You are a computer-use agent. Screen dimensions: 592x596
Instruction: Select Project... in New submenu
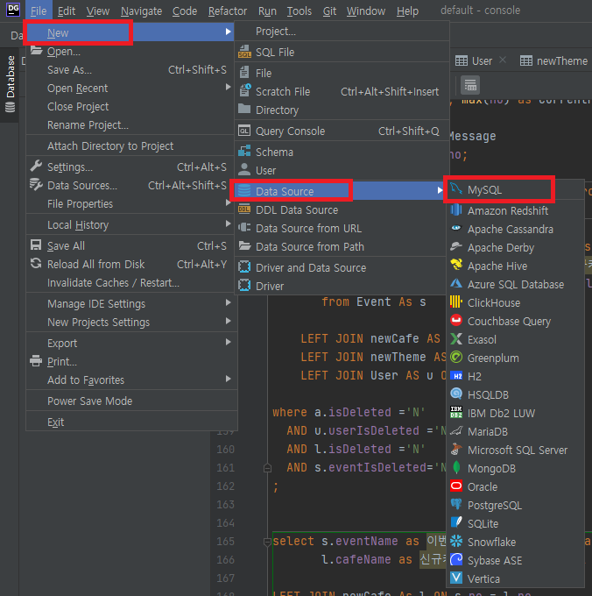pos(341,32)
